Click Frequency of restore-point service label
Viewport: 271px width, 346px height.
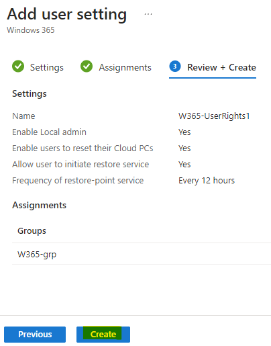click(x=78, y=181)
